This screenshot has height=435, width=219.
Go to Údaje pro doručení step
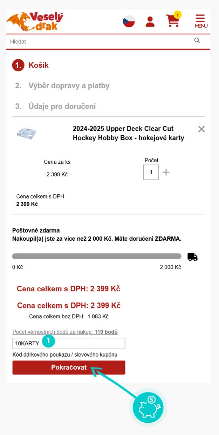tap(62, 106)
